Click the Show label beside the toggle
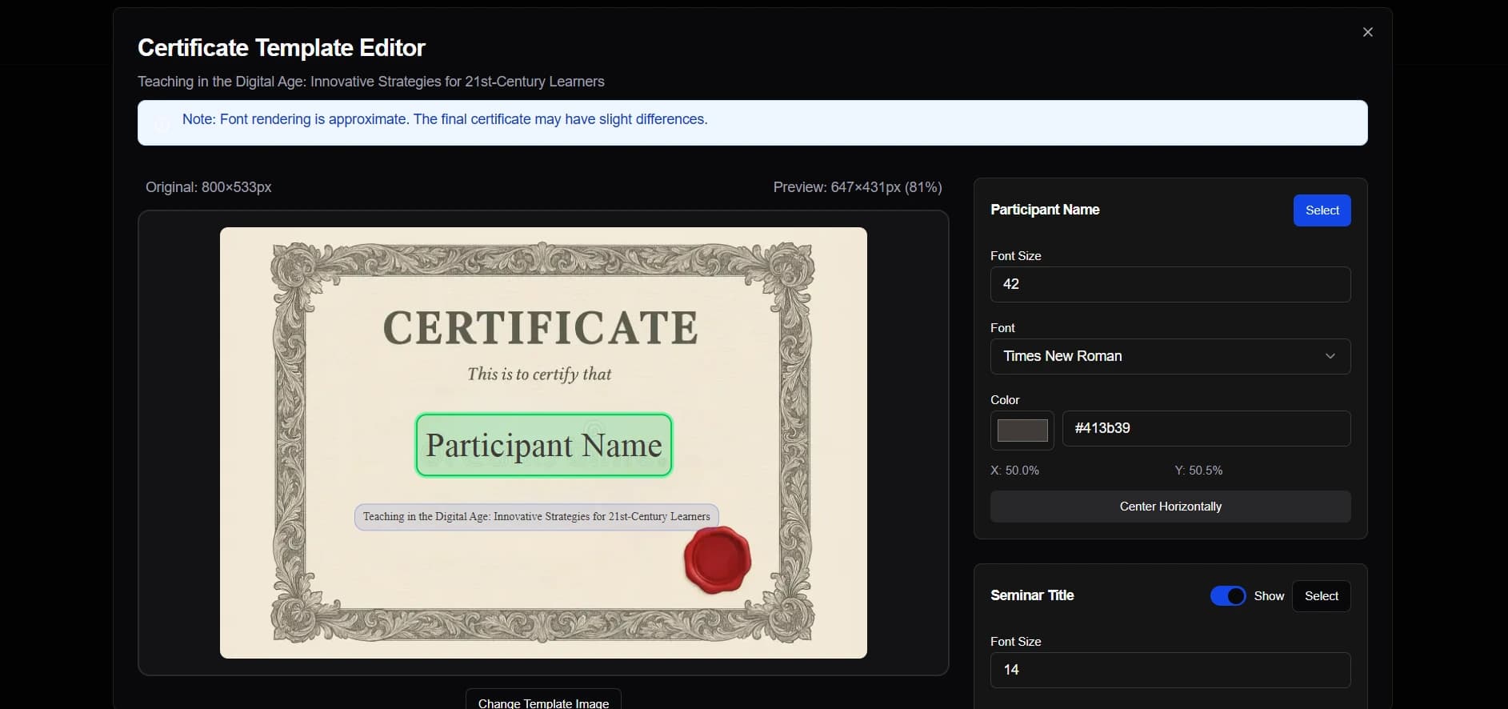Image resolution: width=1508 pixels, height=709 pixels. (1268, 596)
